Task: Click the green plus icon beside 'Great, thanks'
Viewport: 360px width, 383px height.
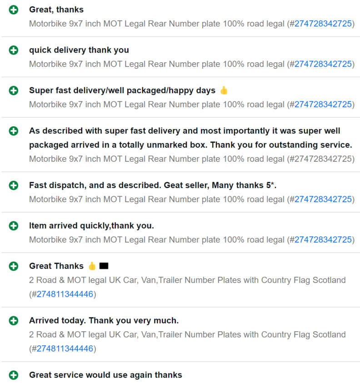Action: coord(14,10)
